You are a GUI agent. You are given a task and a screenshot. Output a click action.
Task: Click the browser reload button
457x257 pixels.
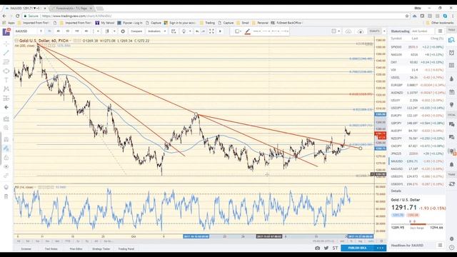coord(17,16)
